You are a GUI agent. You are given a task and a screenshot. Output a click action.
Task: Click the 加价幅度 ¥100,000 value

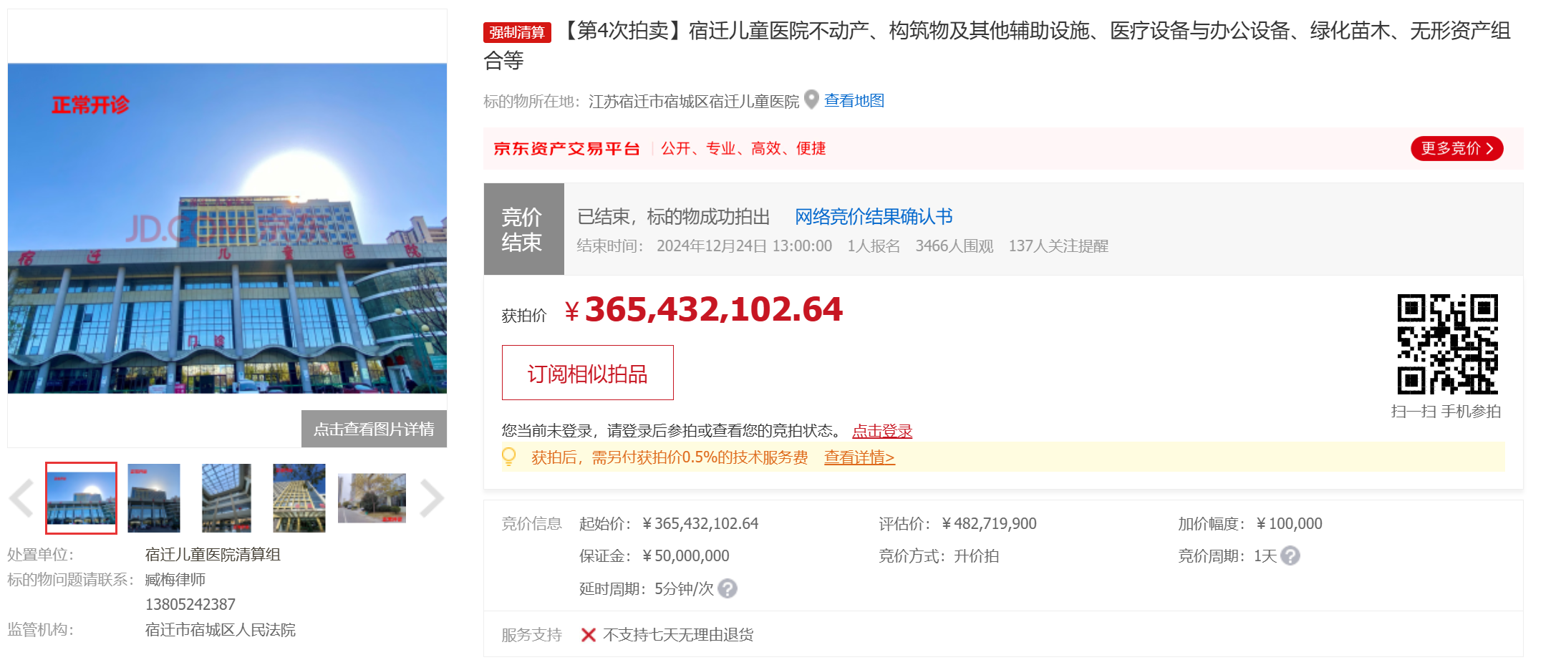[1289, 524]
